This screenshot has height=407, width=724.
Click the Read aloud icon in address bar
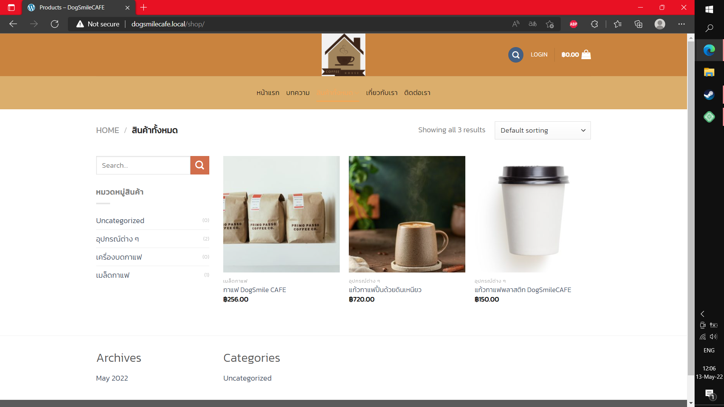516,24
